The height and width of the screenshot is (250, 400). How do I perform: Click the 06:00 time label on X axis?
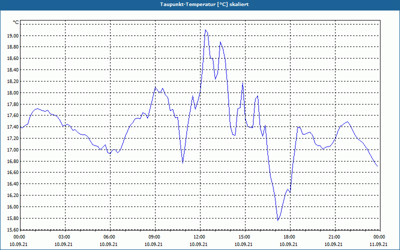click(x=109, y=237)
